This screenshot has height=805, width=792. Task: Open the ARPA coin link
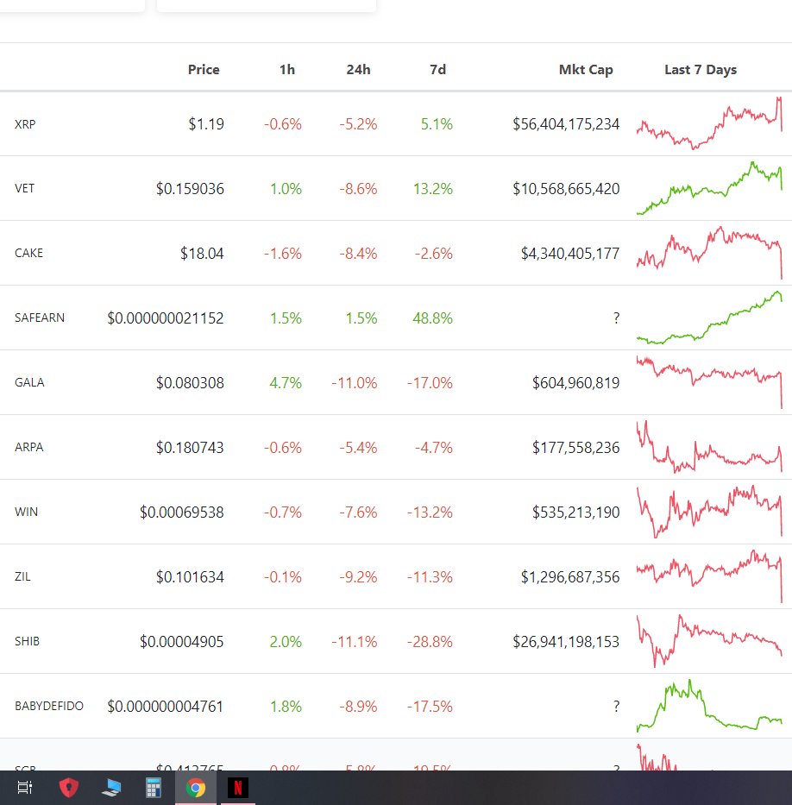click(x=28, y=447)
